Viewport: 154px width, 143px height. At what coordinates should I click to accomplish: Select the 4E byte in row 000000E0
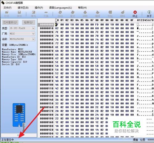(x=57, y=77)
